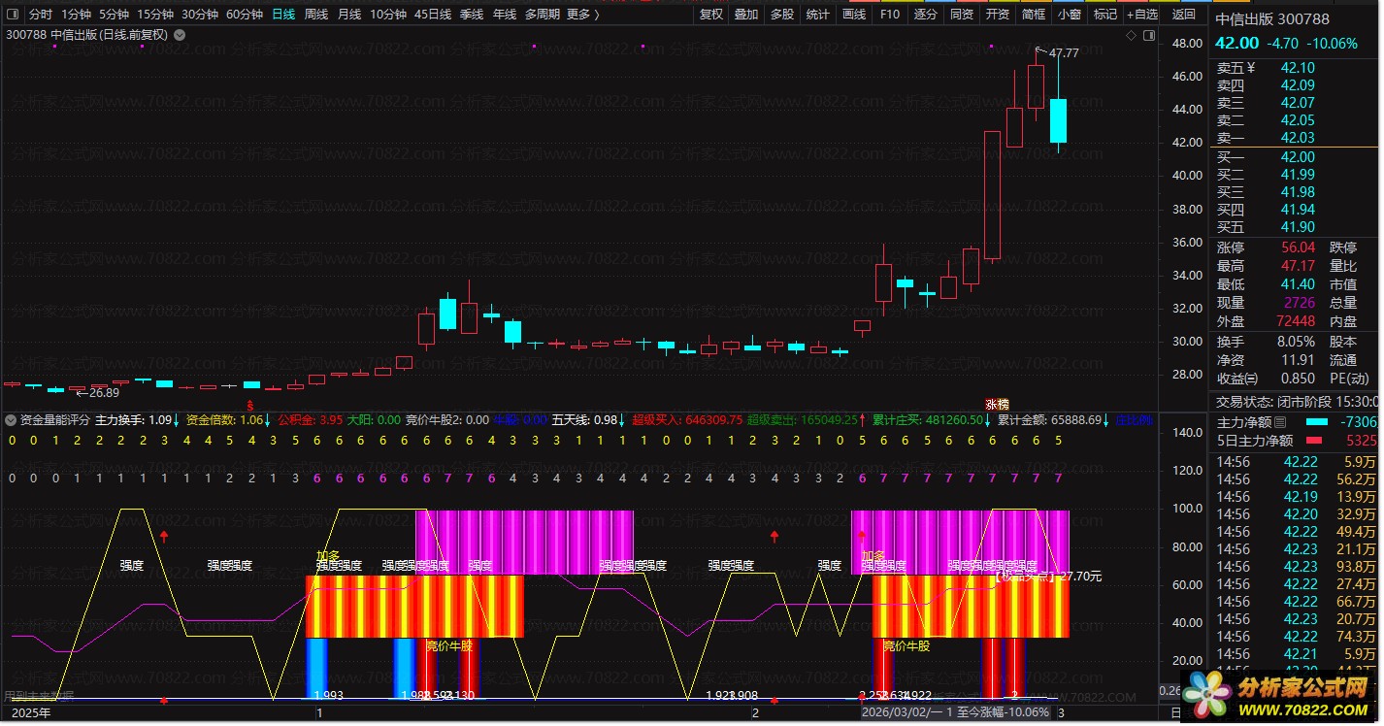
Task: Expand the 更多 periods menu
Action: (x=582, y=15)
